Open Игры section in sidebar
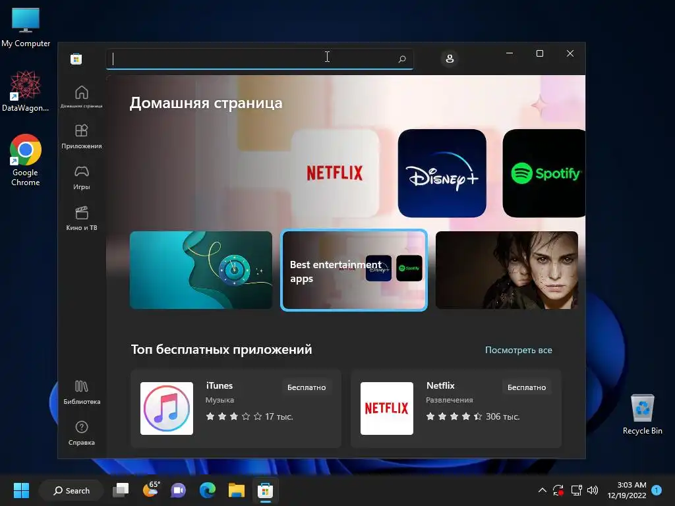The width and height of the screenshot is (675, 506). (81, 178)
